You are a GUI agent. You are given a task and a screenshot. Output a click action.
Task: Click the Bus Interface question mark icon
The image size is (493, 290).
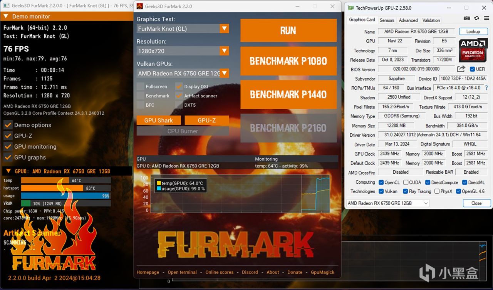pos(486,88)
